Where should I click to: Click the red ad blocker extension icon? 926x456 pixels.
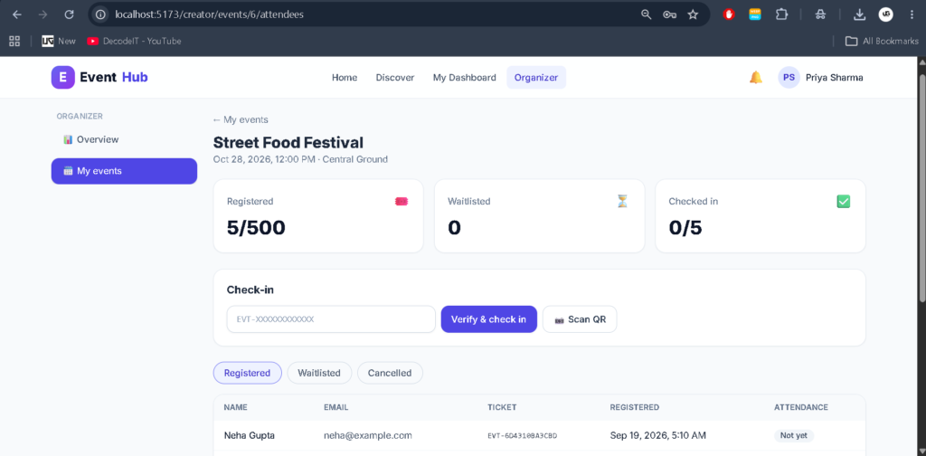(729, 14)
